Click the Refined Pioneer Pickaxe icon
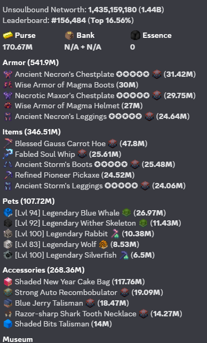This screenshot has width=207, height=343. (8, 175)
